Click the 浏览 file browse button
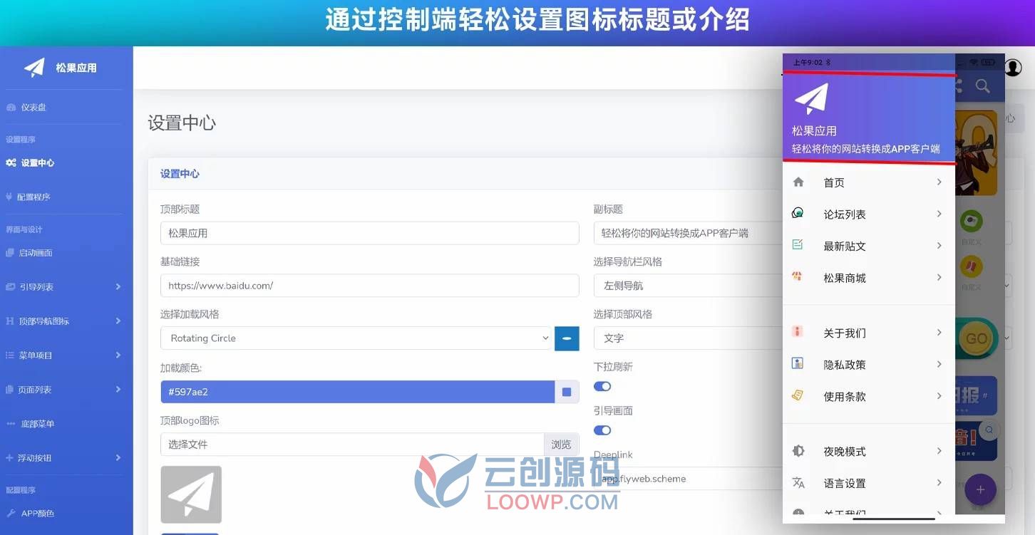This screenshot has height=535, width=1035. 561,445
